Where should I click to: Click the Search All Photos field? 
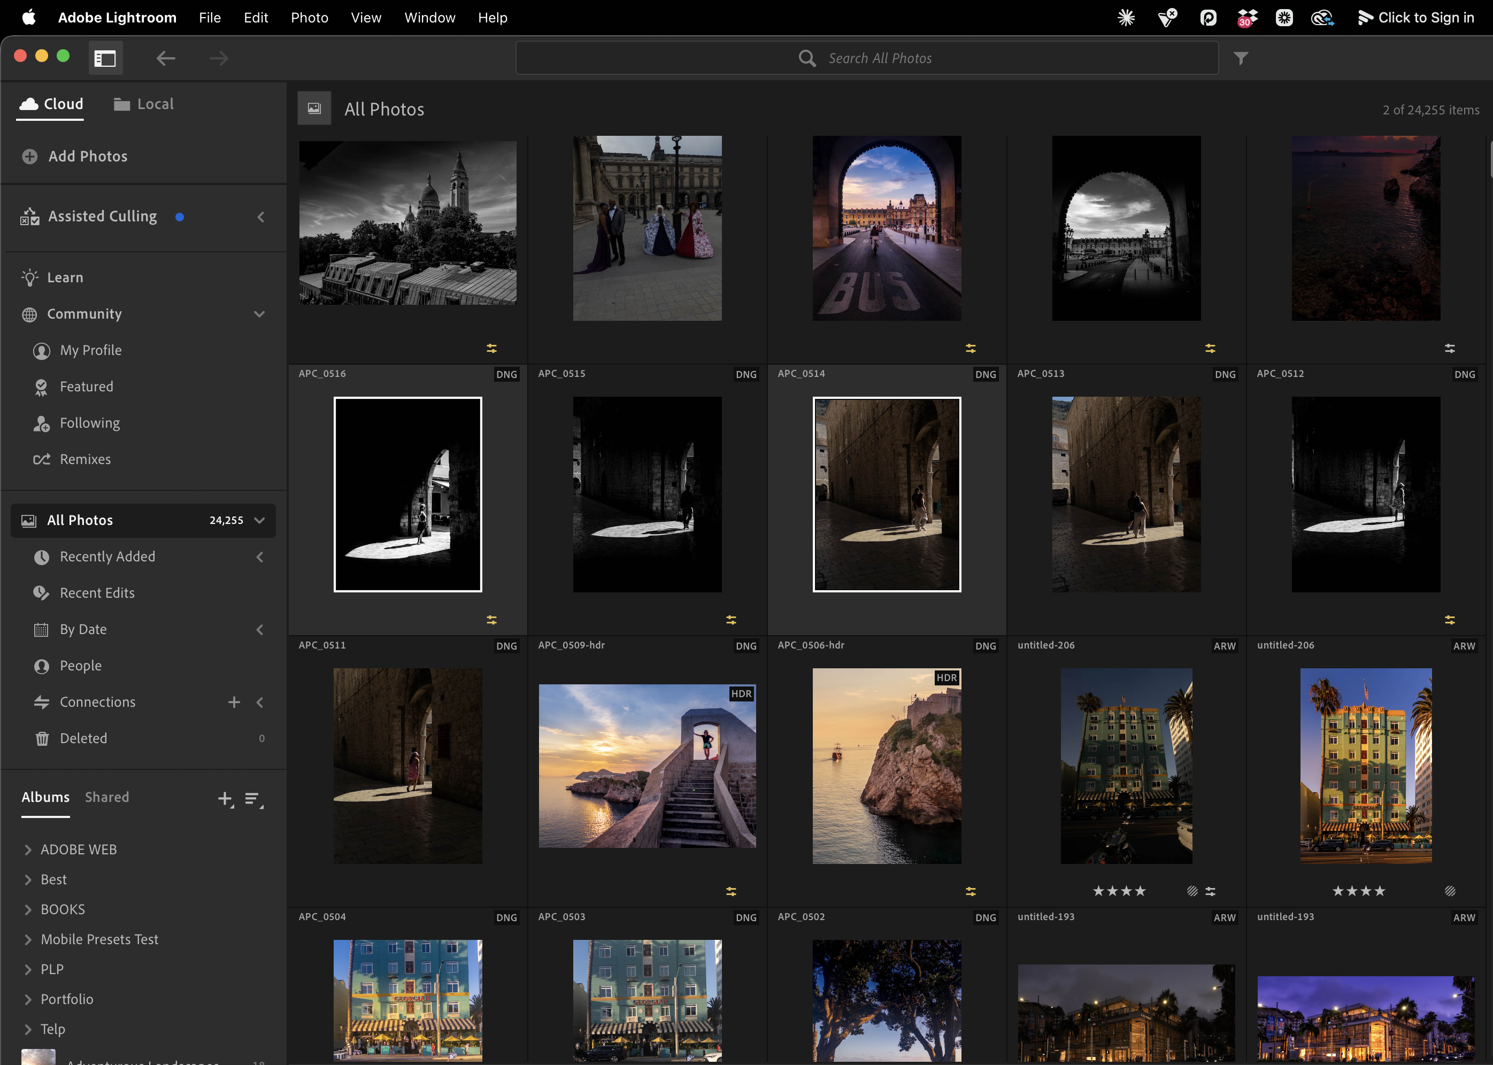tap(866, 58)
